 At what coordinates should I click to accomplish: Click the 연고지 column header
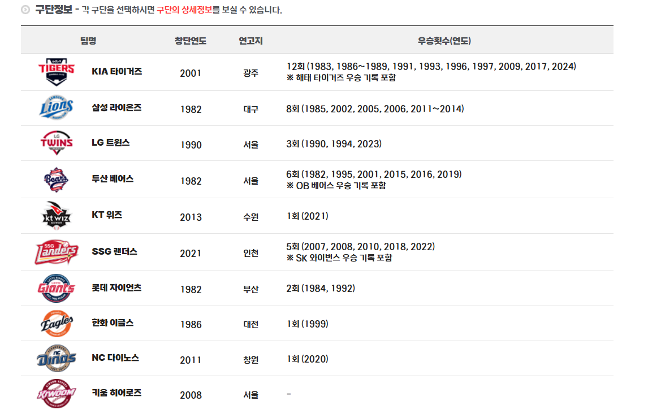coord(250,41)
